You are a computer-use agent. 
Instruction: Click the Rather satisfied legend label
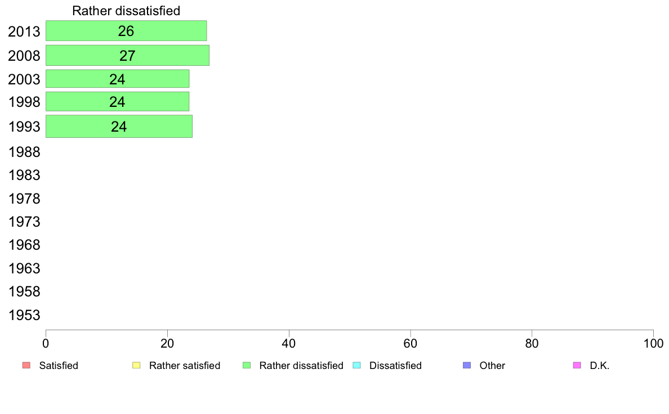point(185,366)
